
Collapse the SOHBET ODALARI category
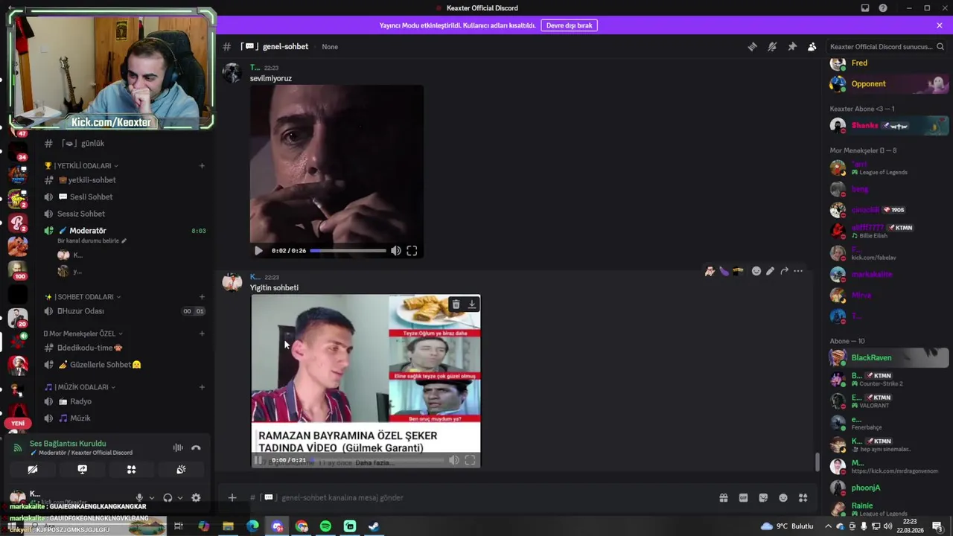click(x=83, y=297)
